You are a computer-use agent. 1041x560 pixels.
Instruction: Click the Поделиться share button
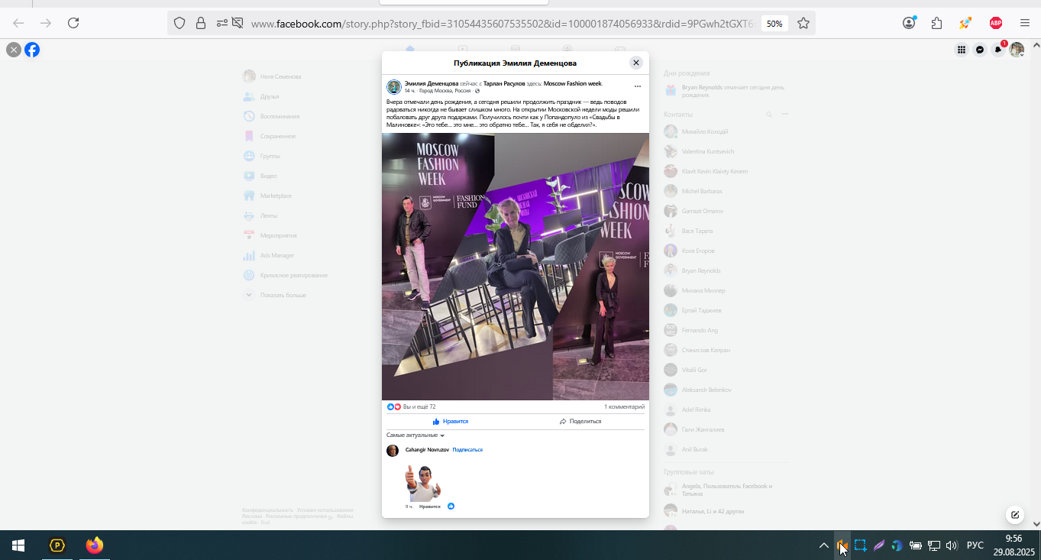580,422
